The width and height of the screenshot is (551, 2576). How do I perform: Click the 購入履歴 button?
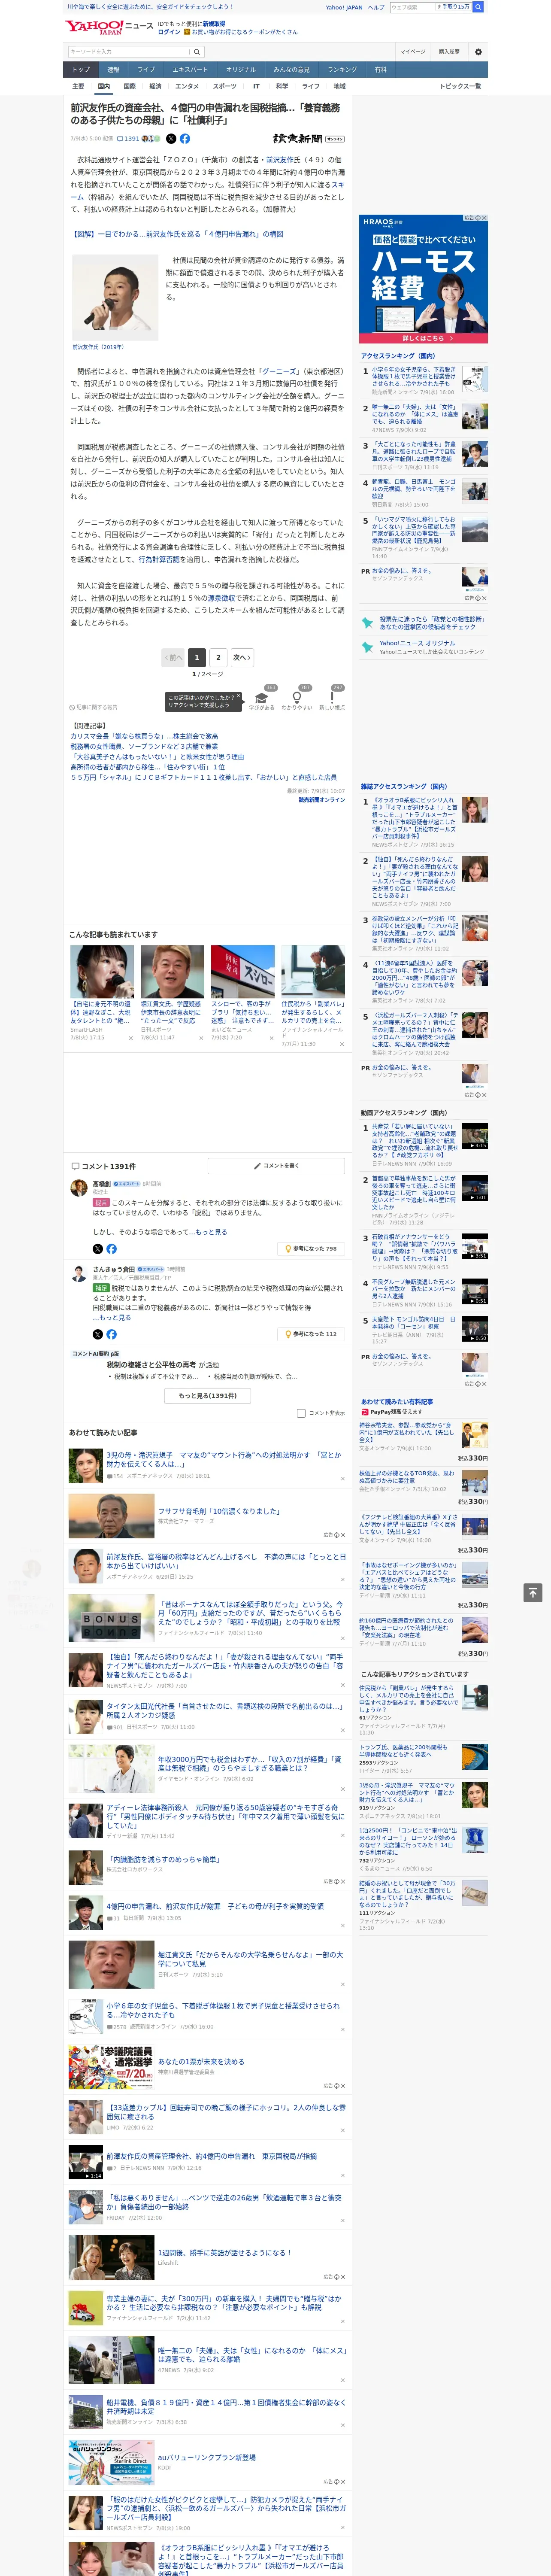click(x=449, y=52)
